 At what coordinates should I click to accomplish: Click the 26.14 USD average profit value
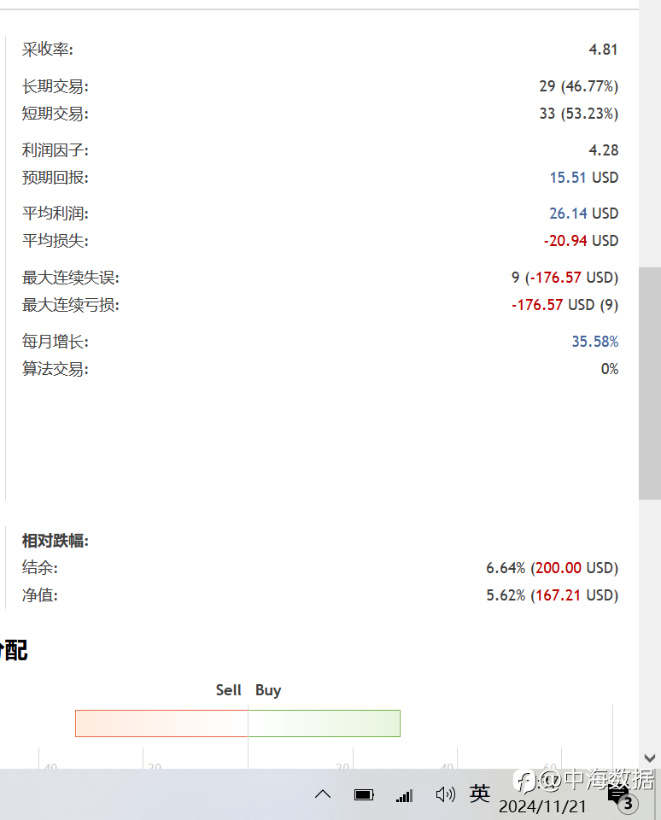click(583, 214)
